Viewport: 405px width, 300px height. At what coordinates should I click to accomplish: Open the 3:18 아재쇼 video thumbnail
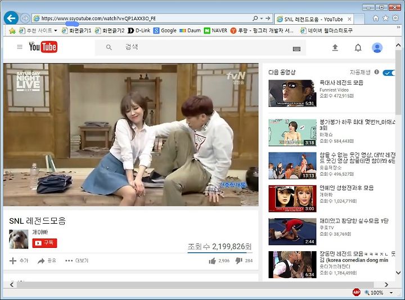(x=292, y=133)
